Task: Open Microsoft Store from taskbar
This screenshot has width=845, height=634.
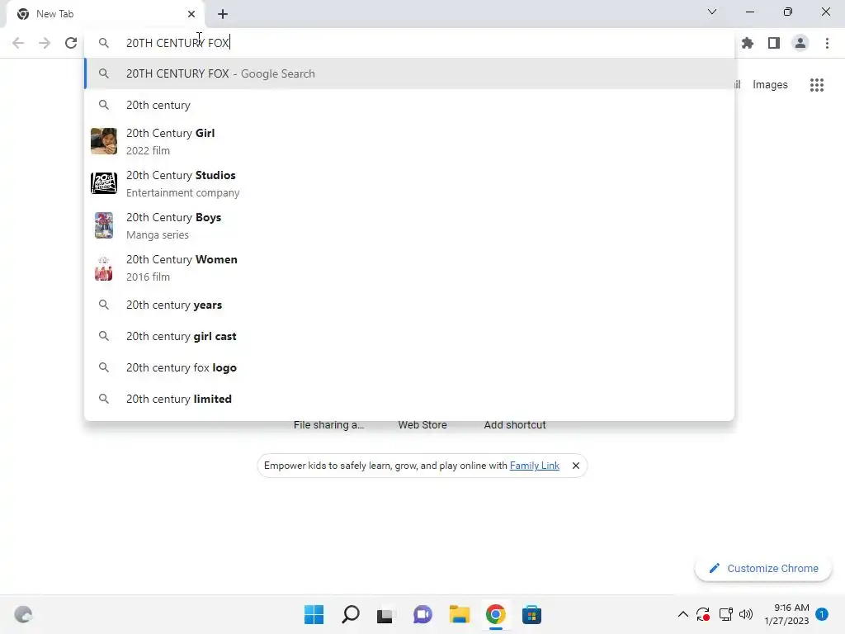Action: point(531,614)
